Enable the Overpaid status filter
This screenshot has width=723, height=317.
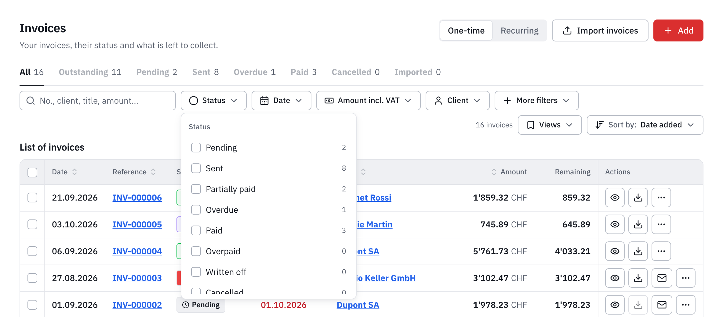196,251
